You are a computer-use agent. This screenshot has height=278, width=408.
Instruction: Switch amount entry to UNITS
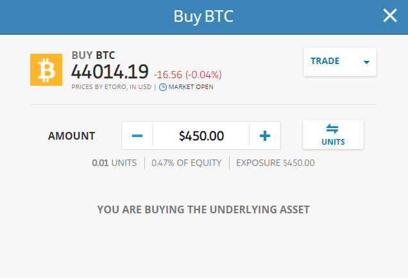tap(333, 135)
